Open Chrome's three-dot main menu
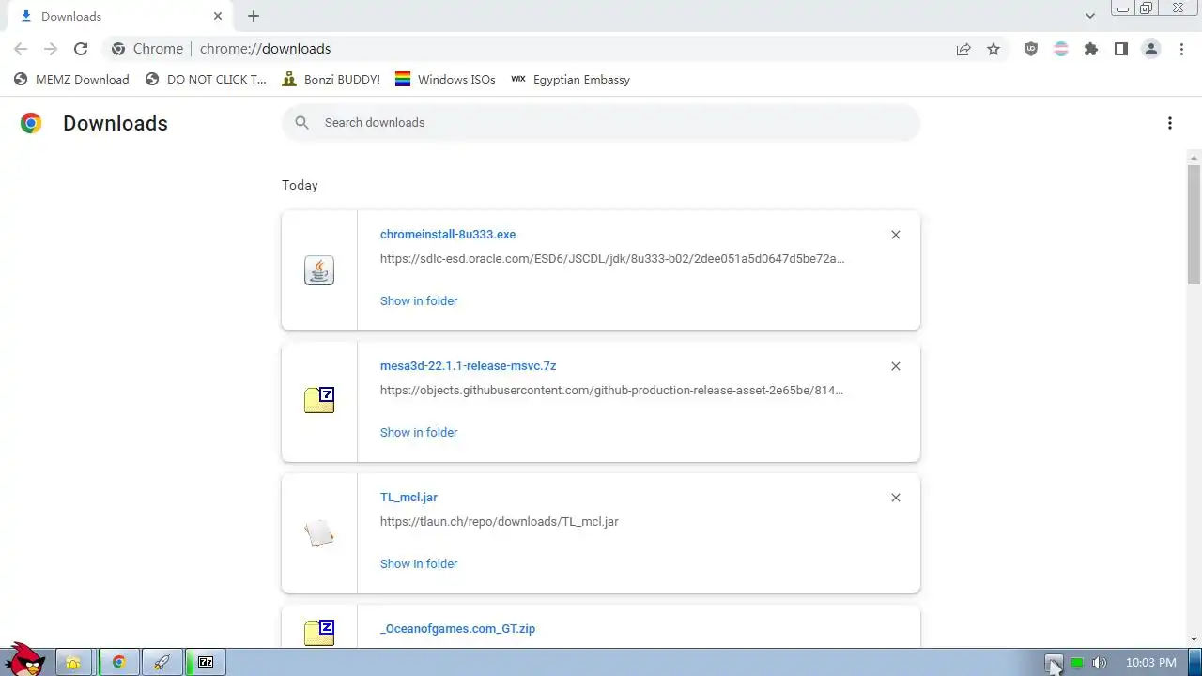The image size is (1202, 676). (x=1182, y=49)
